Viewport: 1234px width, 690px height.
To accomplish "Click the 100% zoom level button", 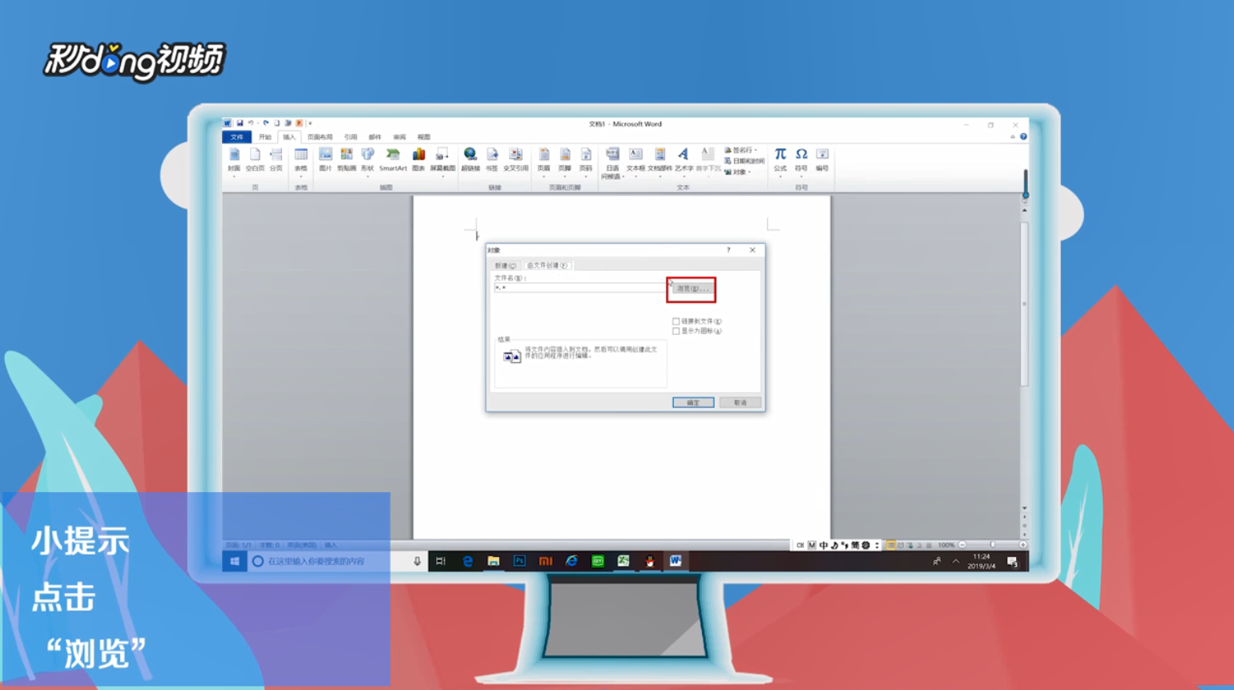I will 946,545.
